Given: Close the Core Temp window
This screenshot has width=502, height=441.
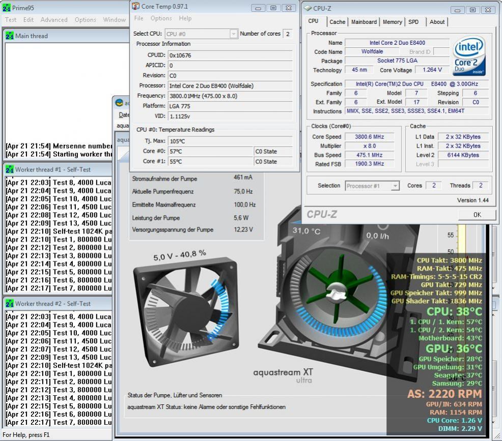Looking at the screenshot, I should (x=289, y=8).
